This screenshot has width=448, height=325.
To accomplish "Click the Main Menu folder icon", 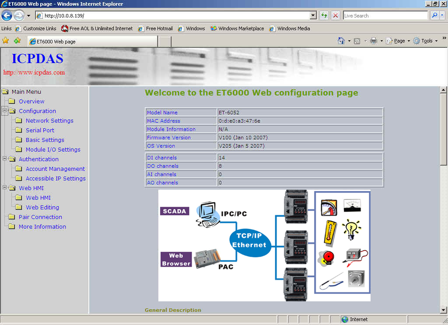I will coord(5,92).
